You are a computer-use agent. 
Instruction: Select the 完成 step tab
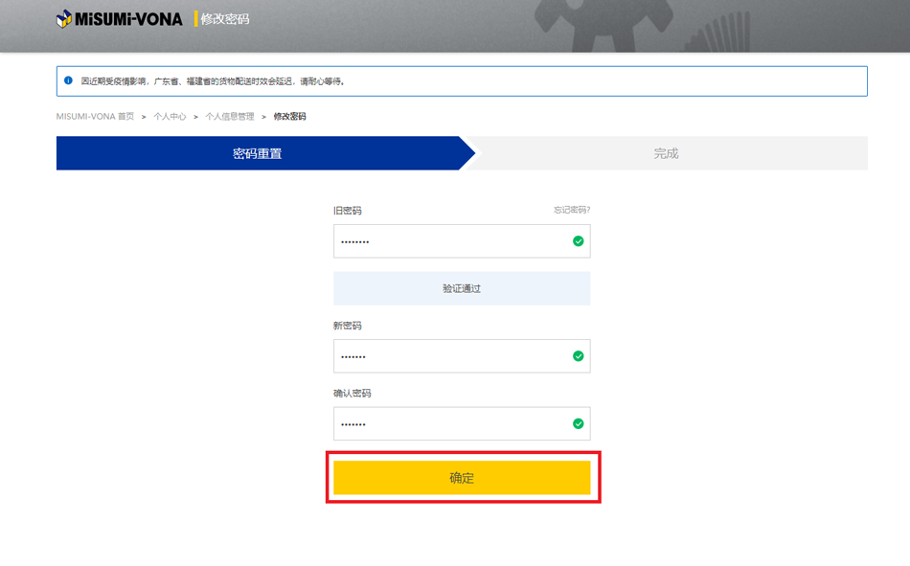[666, 153]
